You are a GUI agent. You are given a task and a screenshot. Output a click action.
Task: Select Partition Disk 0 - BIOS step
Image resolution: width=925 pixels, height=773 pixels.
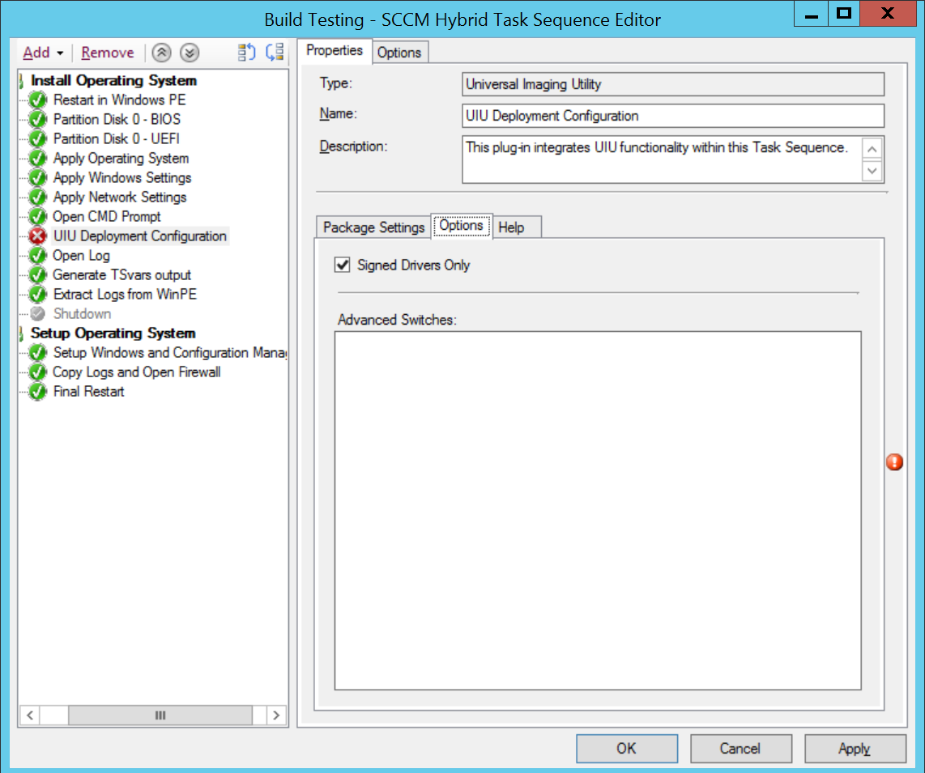pyautogui.click(x=117, y=119)
